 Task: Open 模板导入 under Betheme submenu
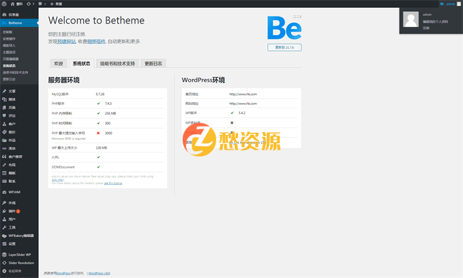(9, 46)
